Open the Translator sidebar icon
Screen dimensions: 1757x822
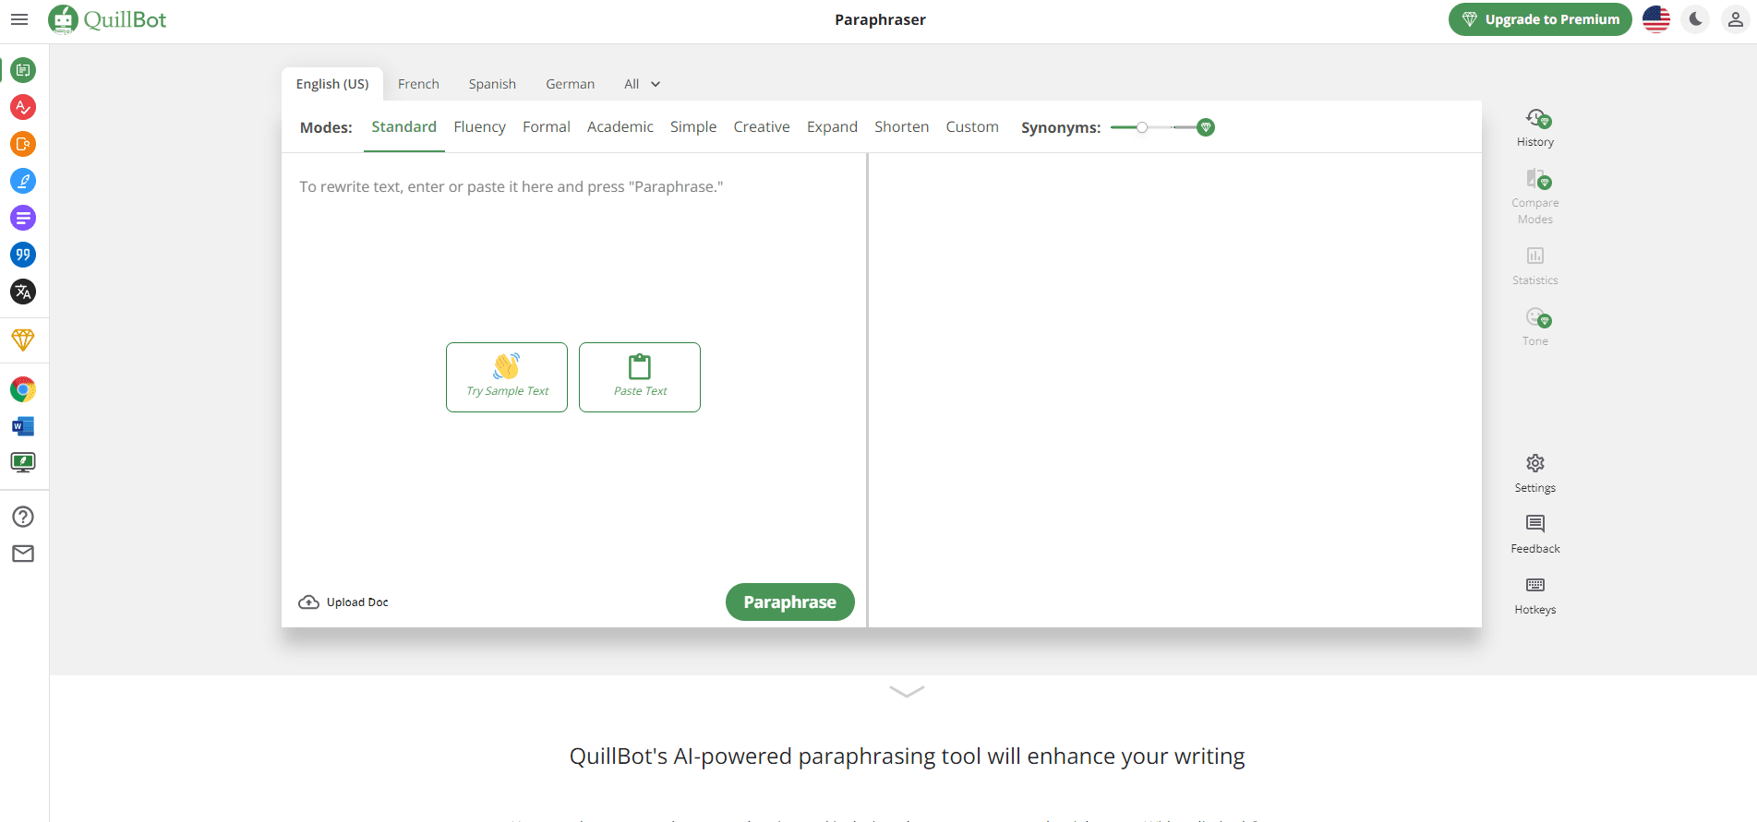click(x=23, y=292)
